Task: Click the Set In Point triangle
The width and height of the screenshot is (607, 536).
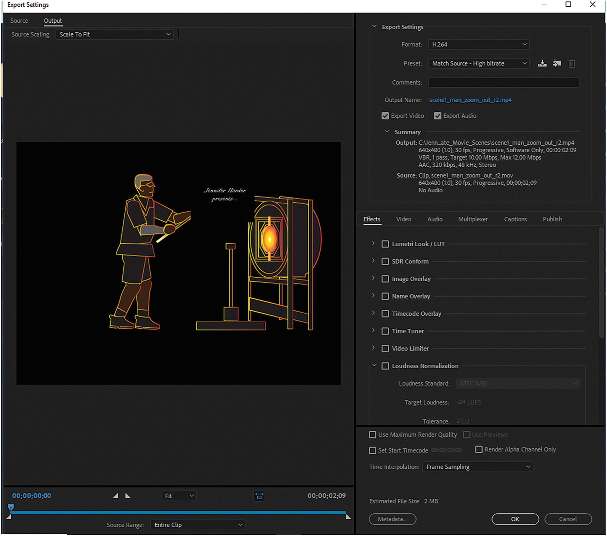Action: (116, 496)
